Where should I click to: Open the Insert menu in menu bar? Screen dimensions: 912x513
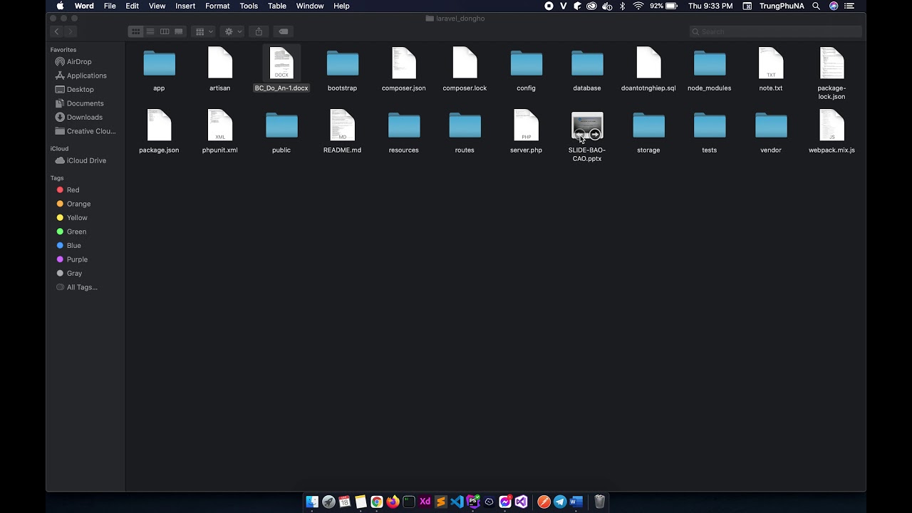point(185,6)
